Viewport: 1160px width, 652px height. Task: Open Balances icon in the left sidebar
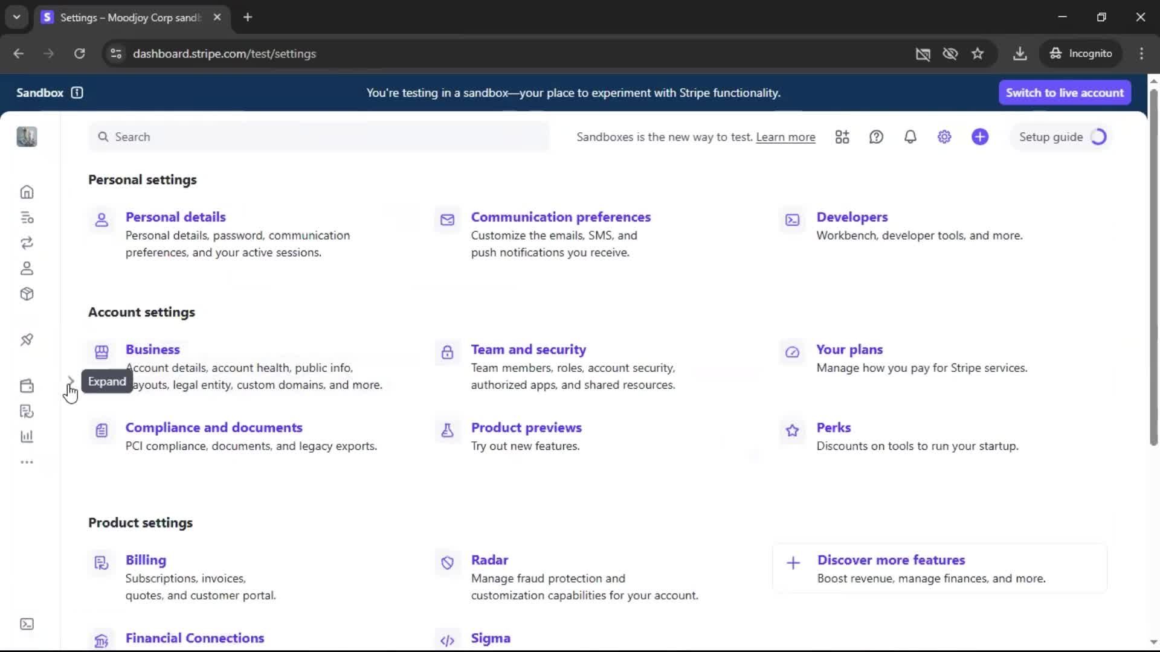click(x=27, y=217)
